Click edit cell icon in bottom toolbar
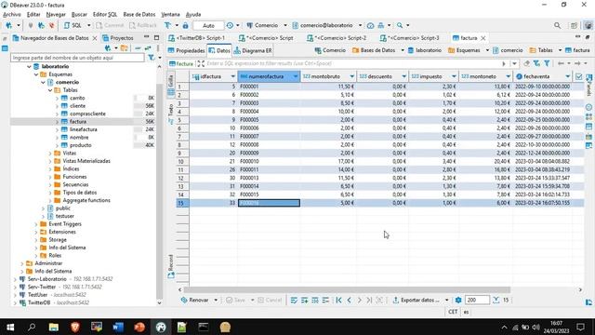The width and height of the screenshot is (595, 335). [x=294, y=300]
